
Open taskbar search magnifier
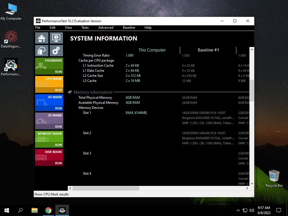pyautogui.click(x=20, y=210)
